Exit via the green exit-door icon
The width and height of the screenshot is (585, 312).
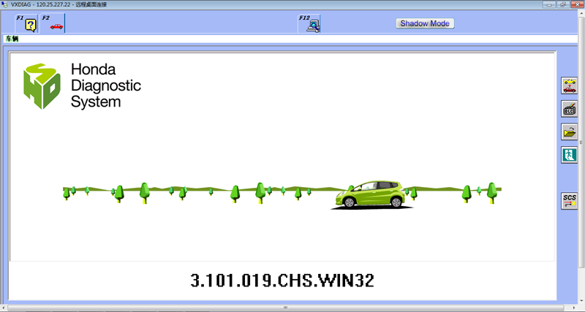(570, 155)
